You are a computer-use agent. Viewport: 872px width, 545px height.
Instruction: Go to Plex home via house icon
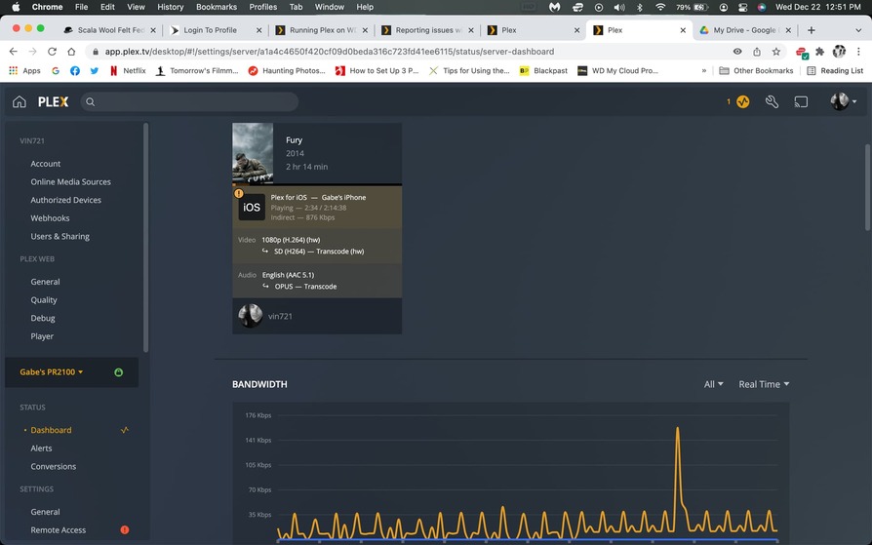[x=20, y=101]
